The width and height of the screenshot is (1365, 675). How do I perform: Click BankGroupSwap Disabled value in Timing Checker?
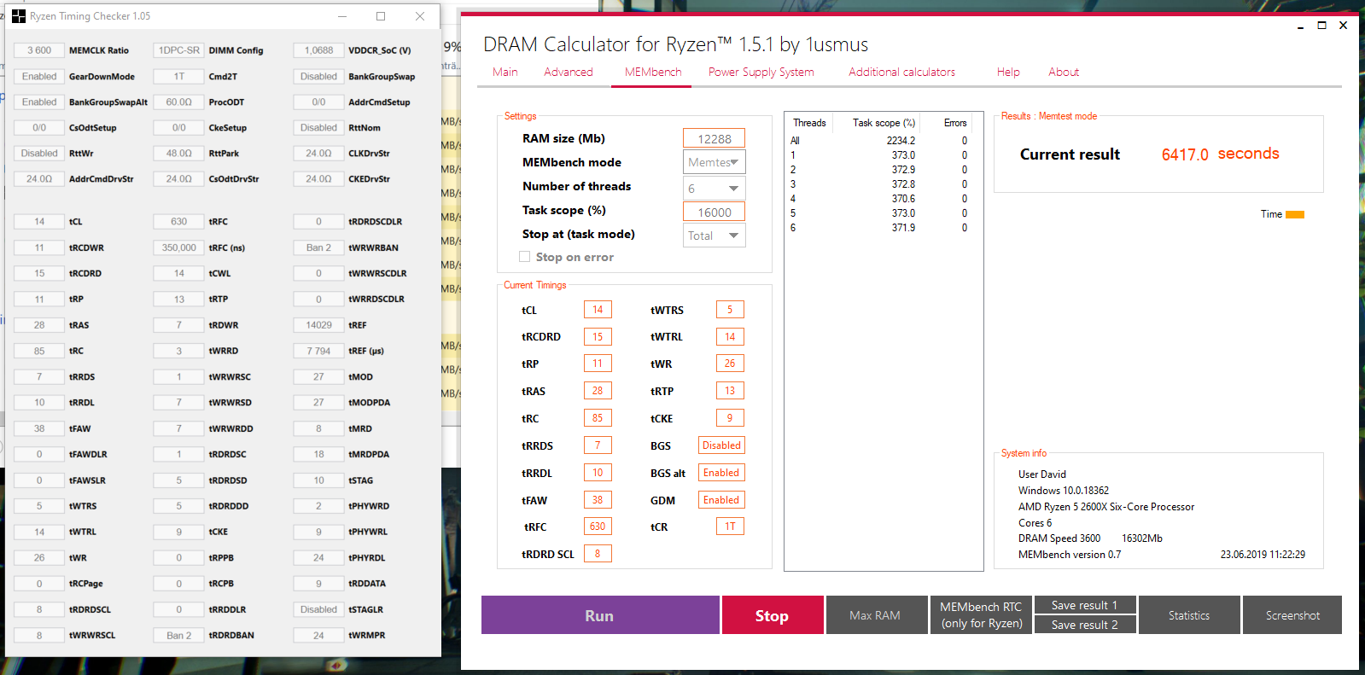[318, 76]
